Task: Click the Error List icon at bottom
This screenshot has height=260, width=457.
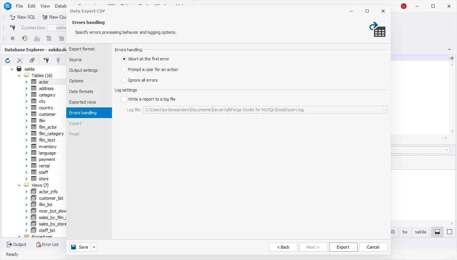Action: [x=39, y=244]
